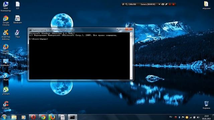Select the 123 file on desktop

pos(18,5)
